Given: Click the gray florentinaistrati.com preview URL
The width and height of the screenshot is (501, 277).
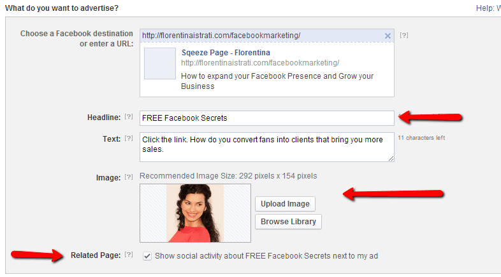Looking at the screenshot, I should [260, 63].
